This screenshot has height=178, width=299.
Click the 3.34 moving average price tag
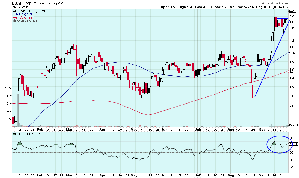292,71
